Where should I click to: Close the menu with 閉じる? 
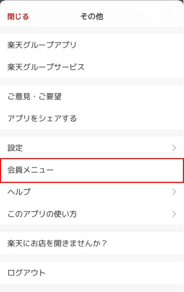click(18, 17)
